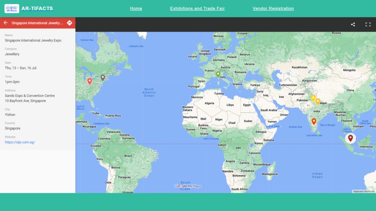Screen dimensions: 376x211
Task: Open the AR-TIFACTS site title link
Action: pos(37,8)
